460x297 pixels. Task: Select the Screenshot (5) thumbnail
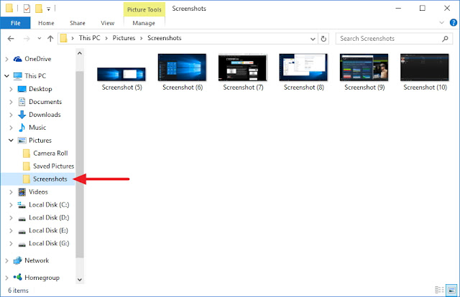tap(121, 75)
